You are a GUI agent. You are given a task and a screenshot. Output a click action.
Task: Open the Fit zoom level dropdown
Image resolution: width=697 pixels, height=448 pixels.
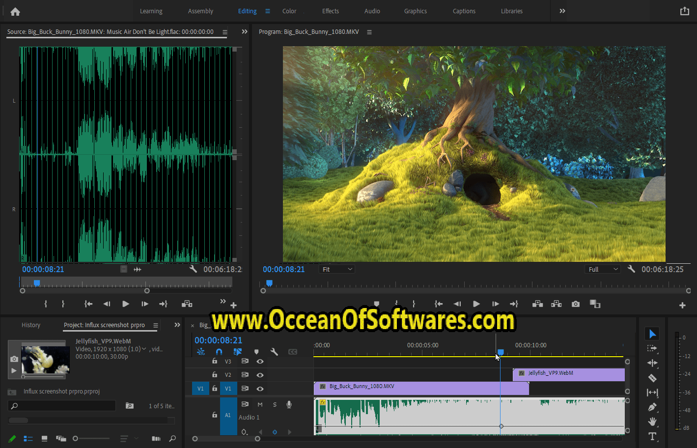pos(336,269)
